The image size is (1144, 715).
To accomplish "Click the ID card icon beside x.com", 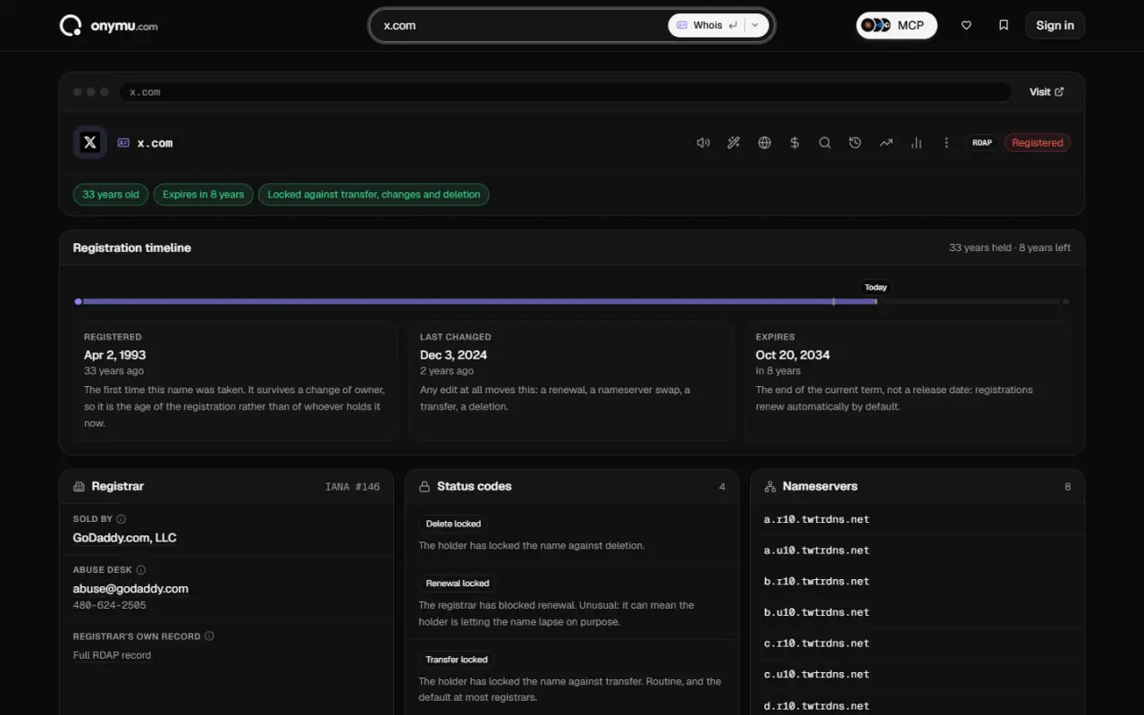I will pyautogui.click(x=123, y=143).
